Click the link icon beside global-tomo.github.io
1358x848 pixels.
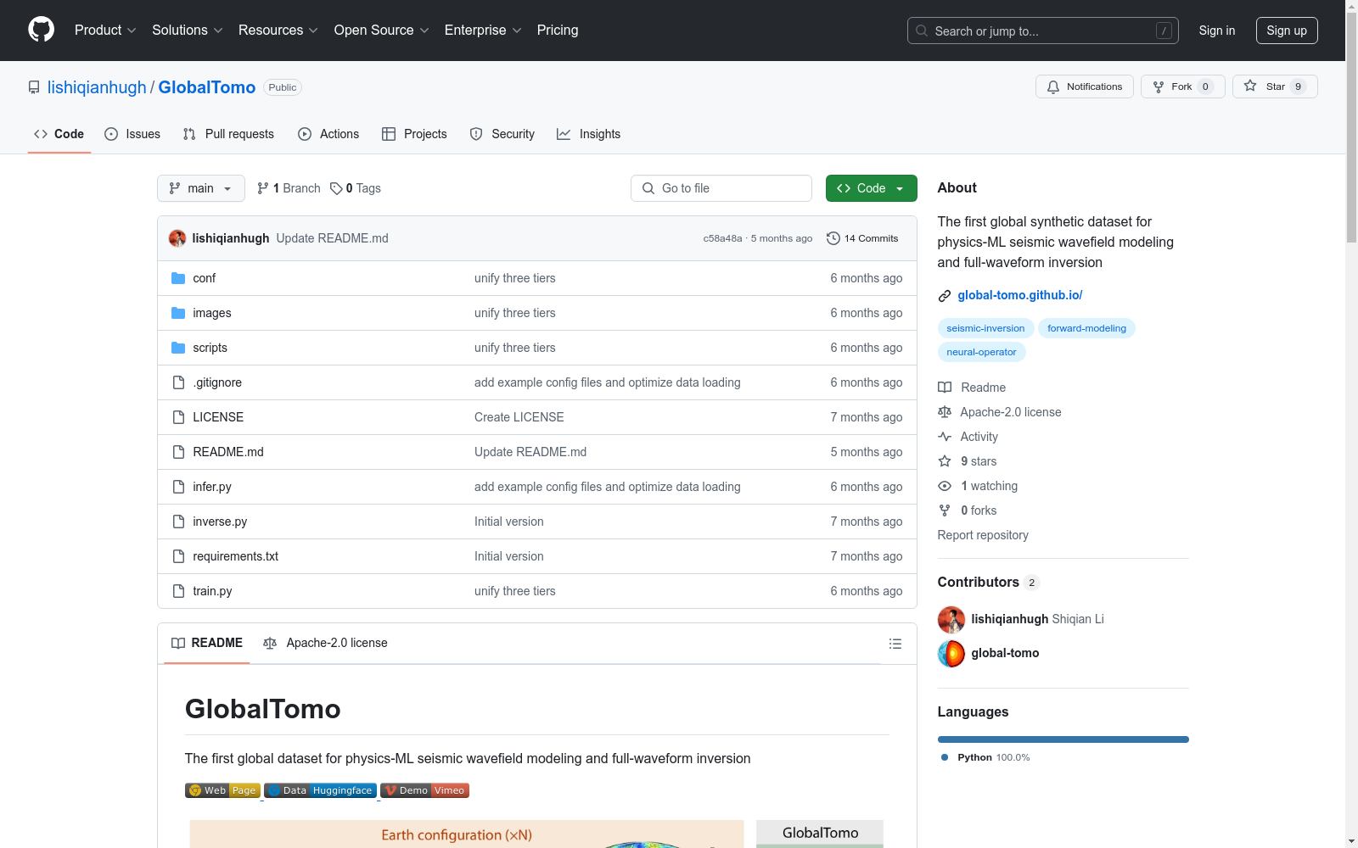tap(944, 296)
